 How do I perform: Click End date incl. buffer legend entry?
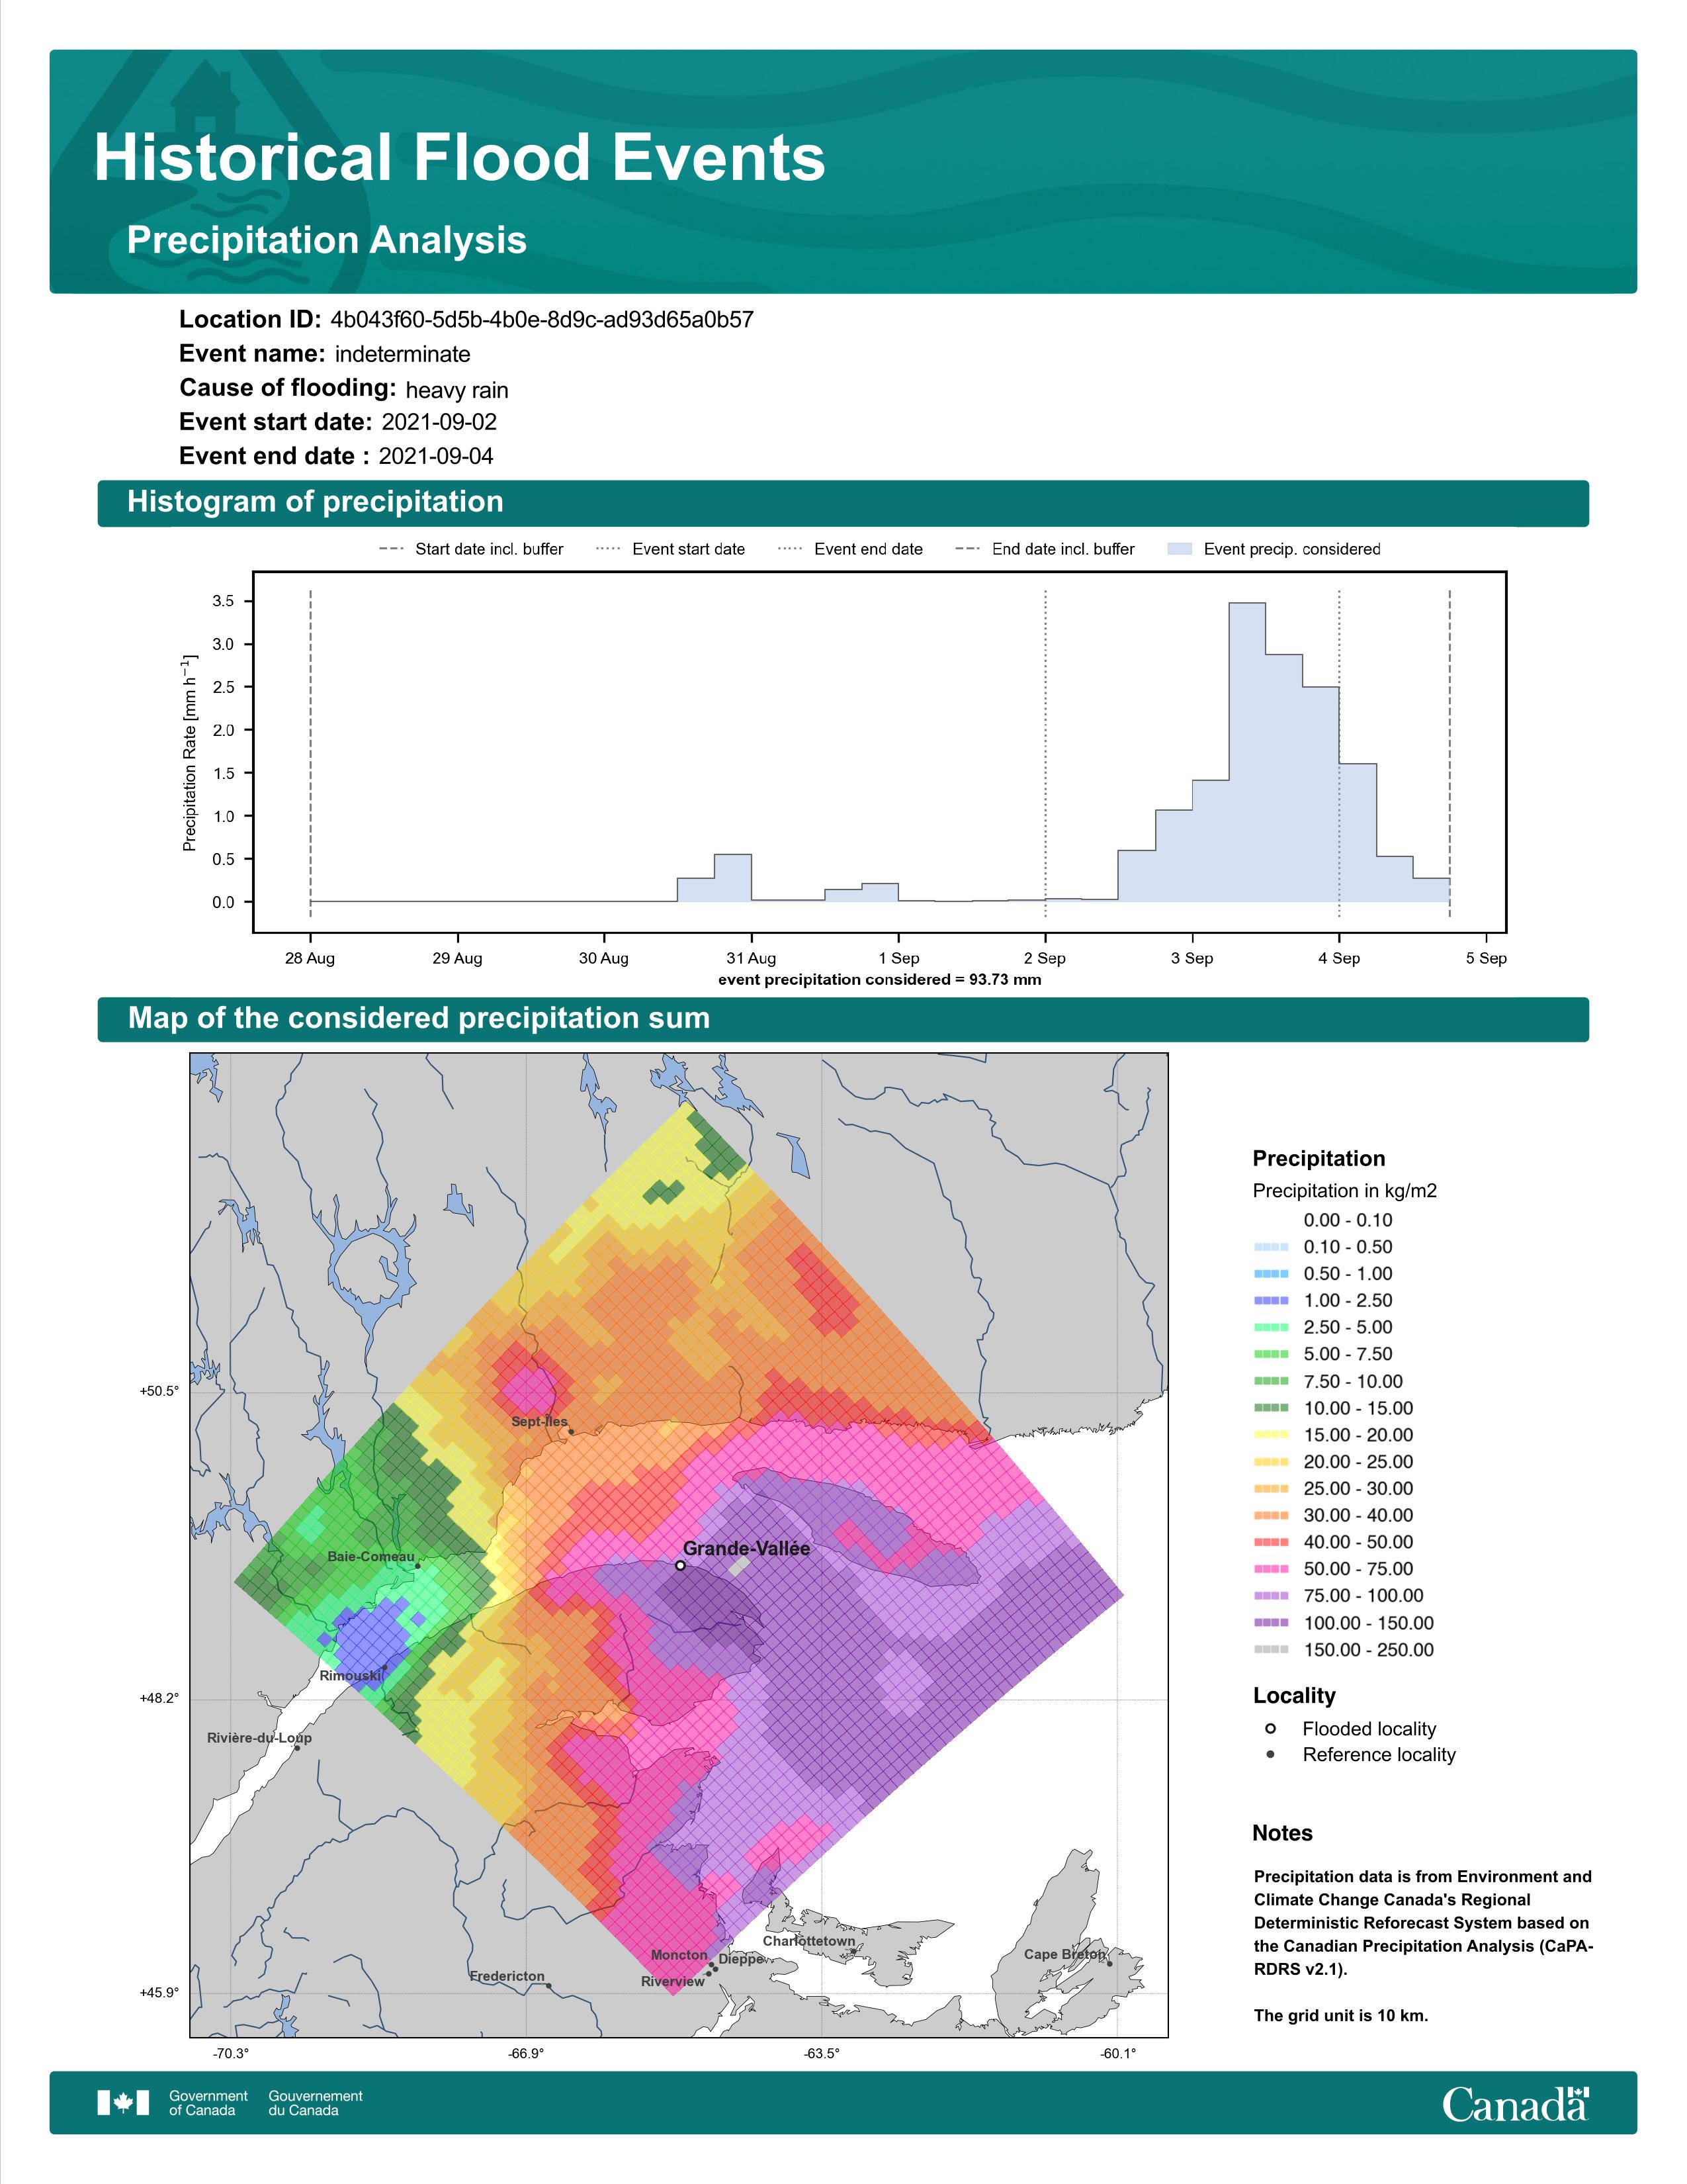pyautogui.click(x=1045, y=549)
